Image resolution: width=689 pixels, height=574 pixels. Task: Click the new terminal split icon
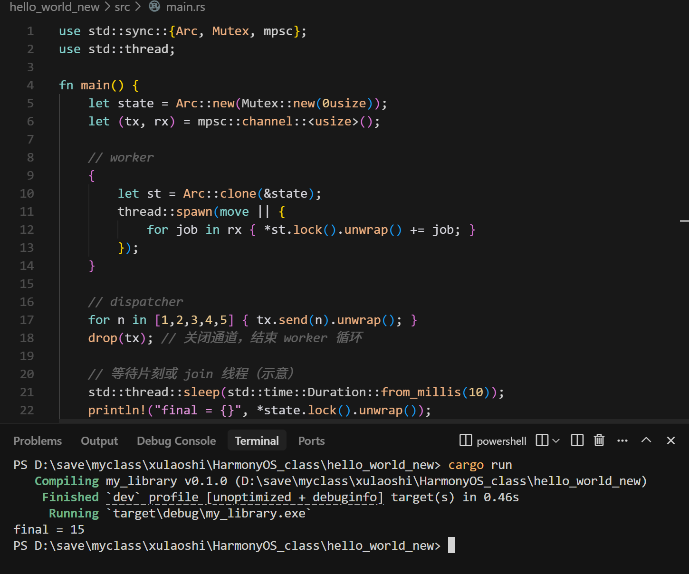coord(542,440)
